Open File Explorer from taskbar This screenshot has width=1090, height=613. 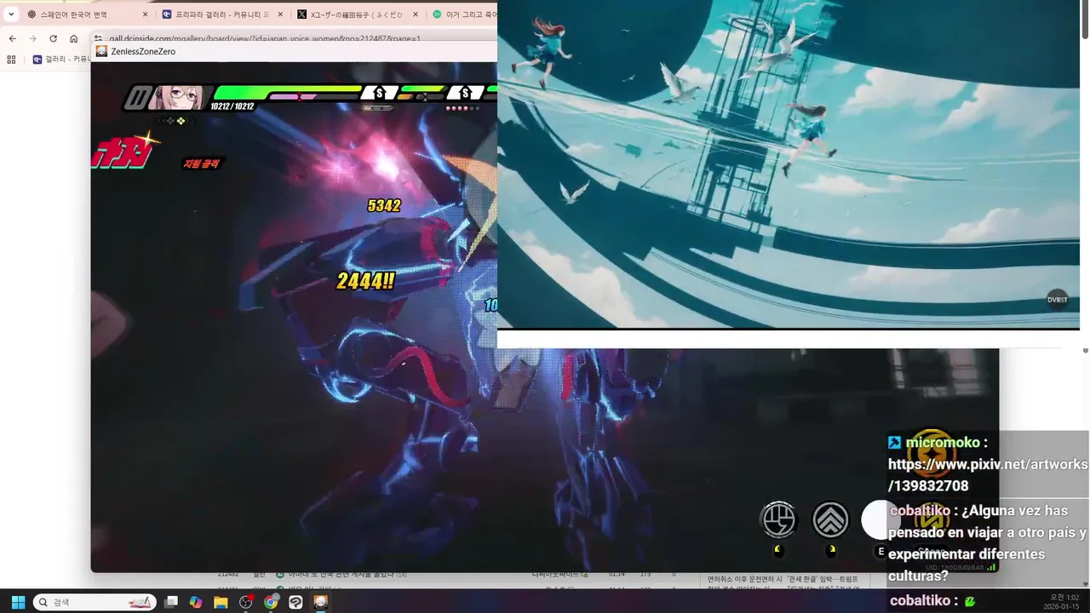pyautogui.click(x=221, y=602)
